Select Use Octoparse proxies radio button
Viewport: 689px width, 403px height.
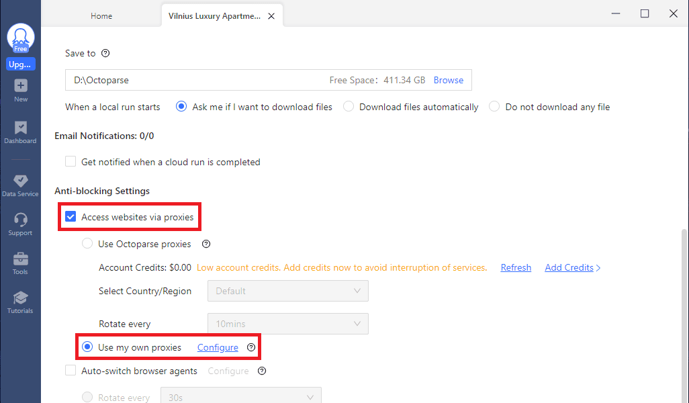pos(87,243)
